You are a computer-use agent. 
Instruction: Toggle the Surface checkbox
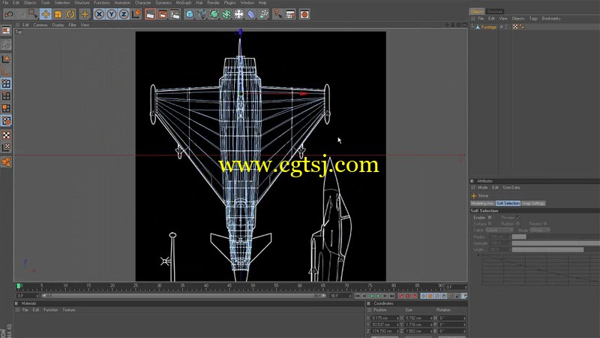(490, 224)
